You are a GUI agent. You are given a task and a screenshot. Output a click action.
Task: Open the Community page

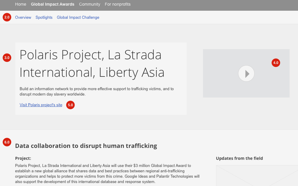click(89, 4)
